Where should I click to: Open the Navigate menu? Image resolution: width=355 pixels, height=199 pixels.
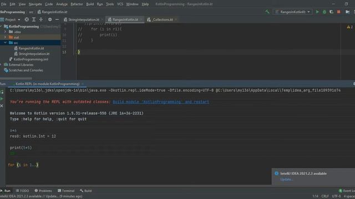point(35,4)
